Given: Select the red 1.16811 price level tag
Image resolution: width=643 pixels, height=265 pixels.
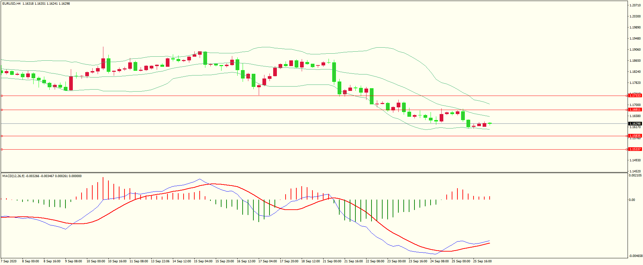Looking at the screenshot, I should pos(635,110).
